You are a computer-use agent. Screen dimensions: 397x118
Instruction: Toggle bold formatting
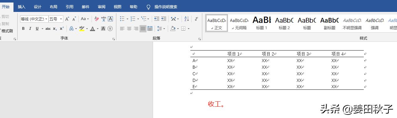pyautogui.click(x=23, y=29)
